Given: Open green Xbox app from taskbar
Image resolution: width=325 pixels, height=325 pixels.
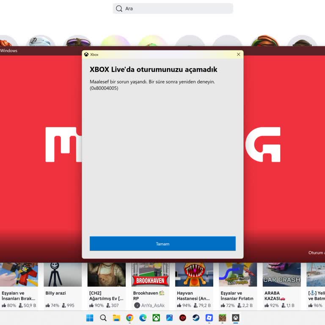Looking at the screenshot, I should pyautogui.click(x=156, y=318).
